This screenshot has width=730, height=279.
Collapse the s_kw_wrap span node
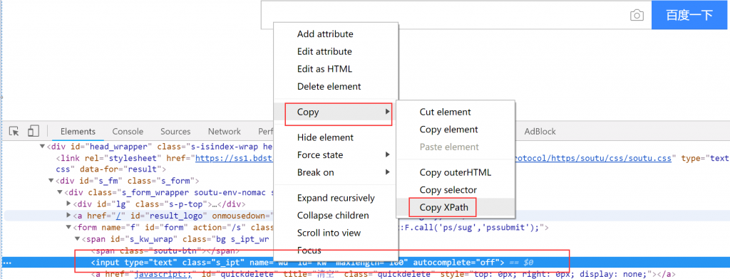pos(77,239)
